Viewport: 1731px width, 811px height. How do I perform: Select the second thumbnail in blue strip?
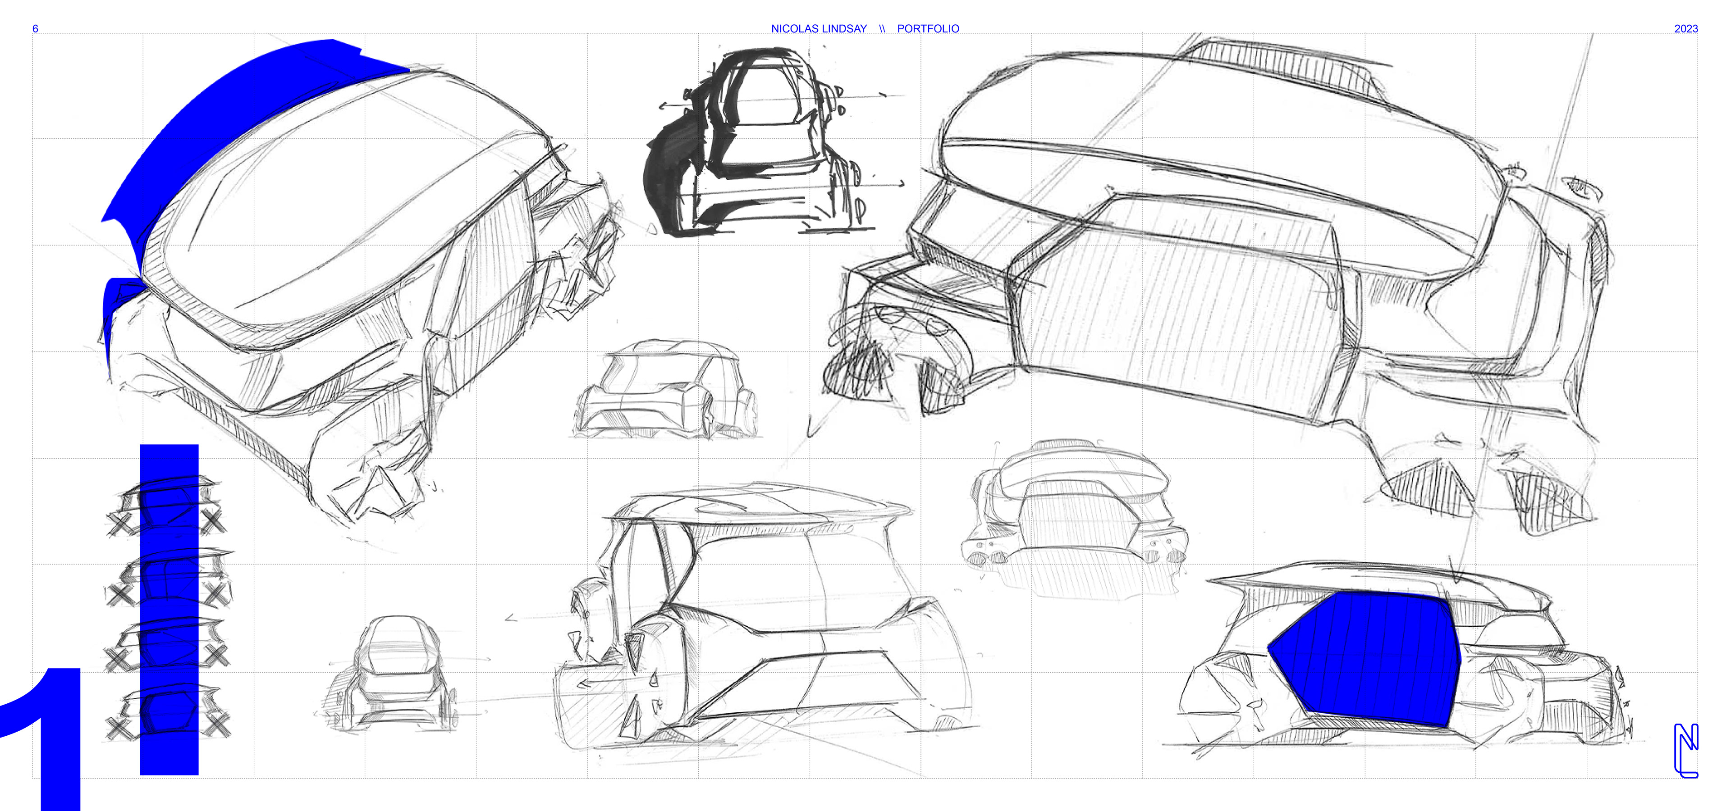[168, 577]
